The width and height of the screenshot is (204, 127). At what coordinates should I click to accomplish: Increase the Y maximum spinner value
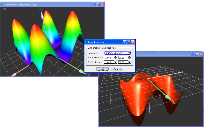click(x=130, y=61)
